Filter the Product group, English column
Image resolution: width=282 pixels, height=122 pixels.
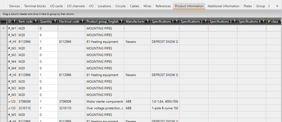pos(121,21)
